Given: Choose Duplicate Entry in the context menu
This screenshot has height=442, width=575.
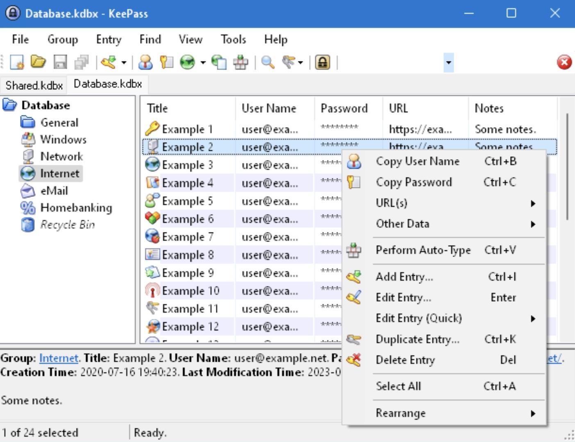Looking at the screenshot, I should click(416, 339).
